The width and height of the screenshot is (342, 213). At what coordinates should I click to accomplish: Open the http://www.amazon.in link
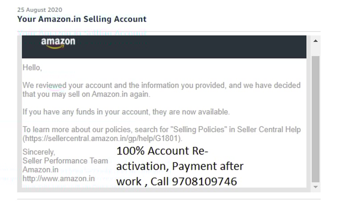point(59,178)
